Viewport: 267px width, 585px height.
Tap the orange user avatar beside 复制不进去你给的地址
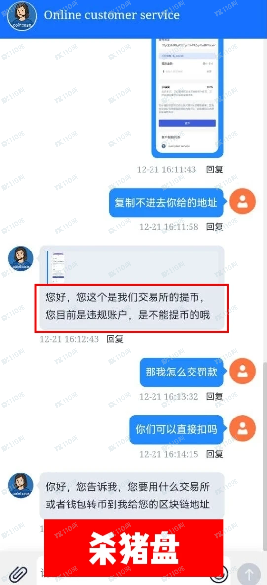point(243,202)
